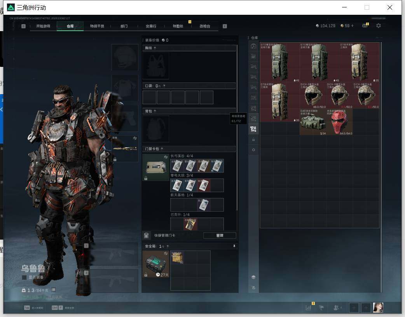The image size is (405, 317).
Task: Click previous tab arrow left of 开始游戏
Action: click(x=23, y=26)
